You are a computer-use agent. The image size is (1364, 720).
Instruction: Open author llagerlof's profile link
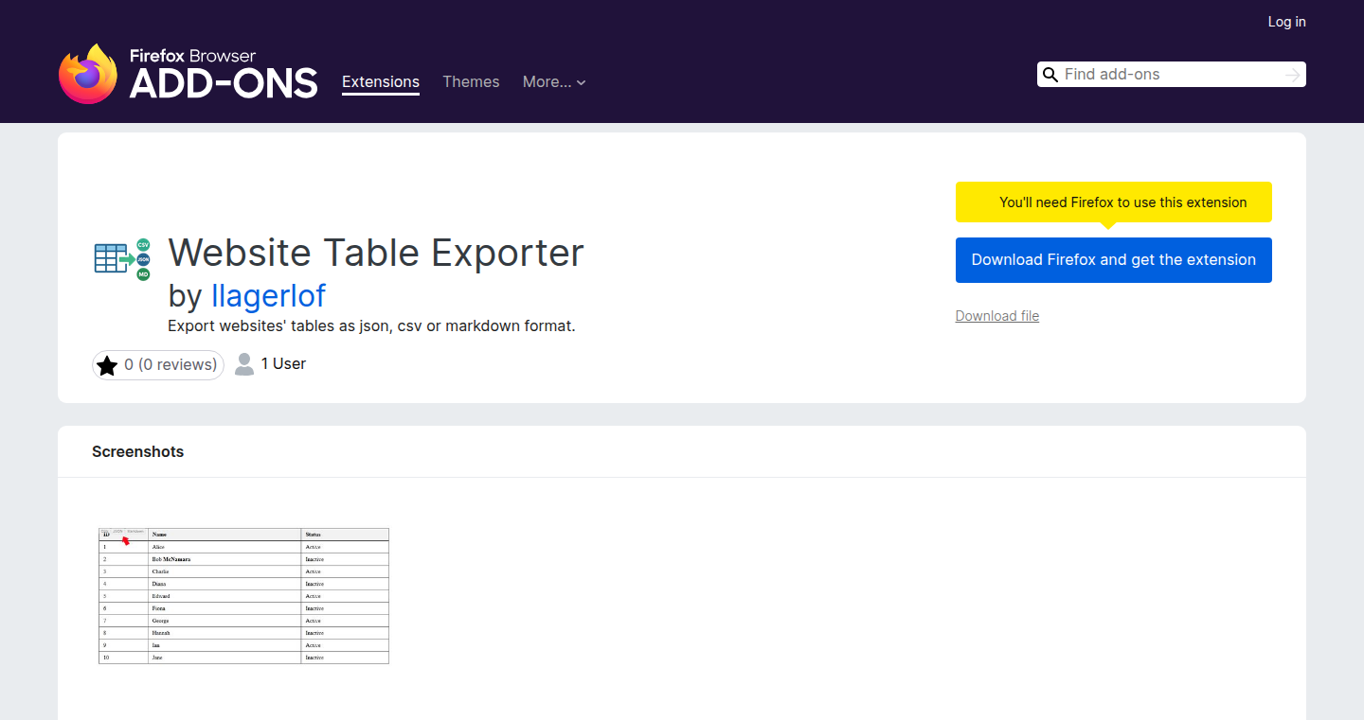(268, 296)
